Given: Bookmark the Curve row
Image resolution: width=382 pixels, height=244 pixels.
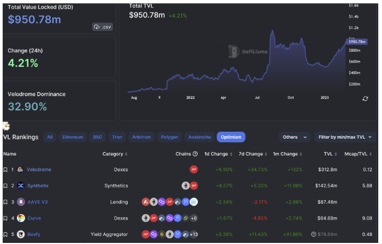Looking at the screenshot, I should tap(5, 218).
